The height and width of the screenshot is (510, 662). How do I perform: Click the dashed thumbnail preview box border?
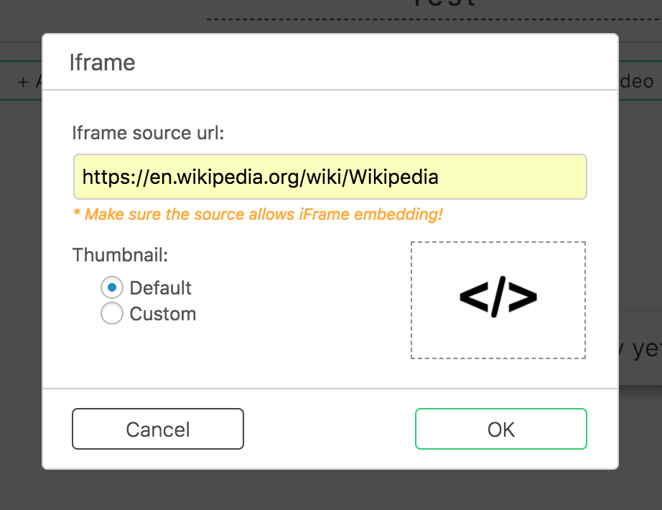coord(411,300)
